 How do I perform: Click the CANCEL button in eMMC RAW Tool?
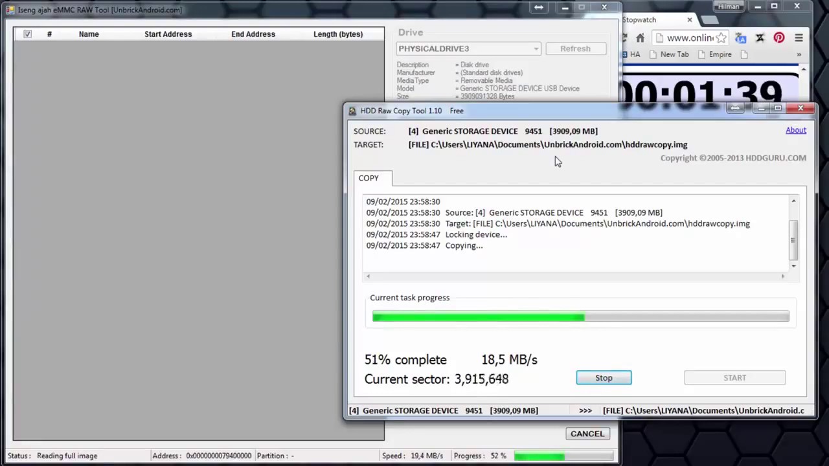point(587,434)
